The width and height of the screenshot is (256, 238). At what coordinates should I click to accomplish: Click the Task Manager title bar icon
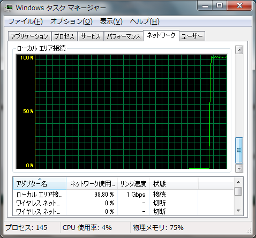tap(9, 8)
